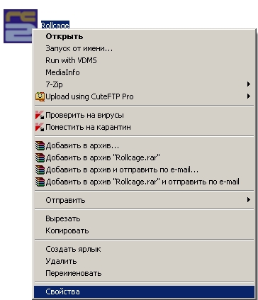Expand the Отправить submenu arrow
The image size is (258, 300).
(x=248, y=200)
